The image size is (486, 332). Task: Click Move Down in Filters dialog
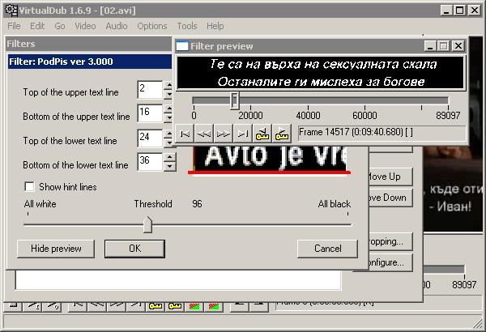(x=390, y=198)
